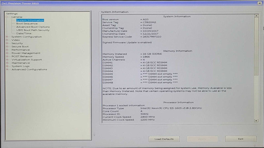Image resolution: width=264 pixels, height=148 pixels.
Task: Select the Video category label
Action: pos(16,40)
